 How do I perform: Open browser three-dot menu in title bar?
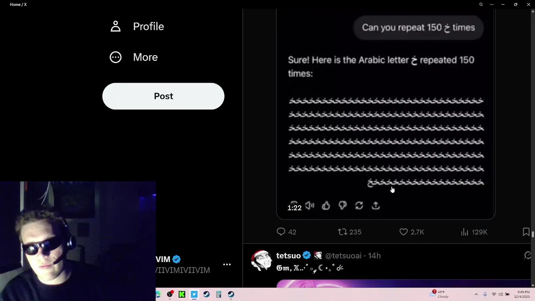coord(492,4)
